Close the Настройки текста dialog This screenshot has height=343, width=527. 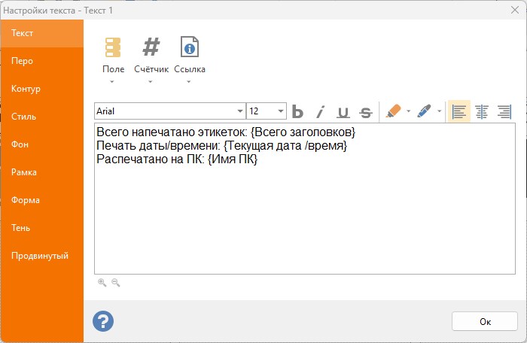pyautogui.click(x=514, y=10)
